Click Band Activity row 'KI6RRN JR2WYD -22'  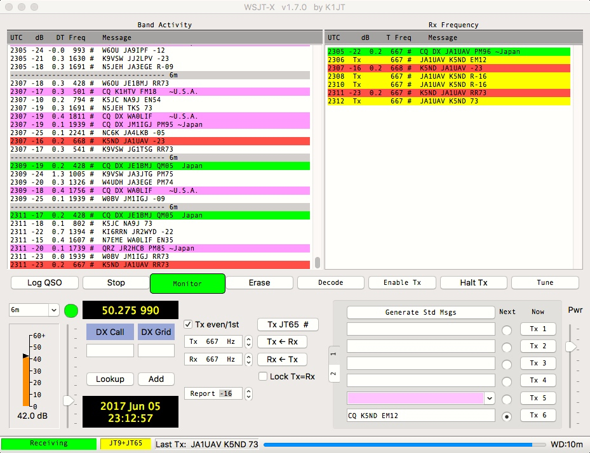click(x=160, y=232)
